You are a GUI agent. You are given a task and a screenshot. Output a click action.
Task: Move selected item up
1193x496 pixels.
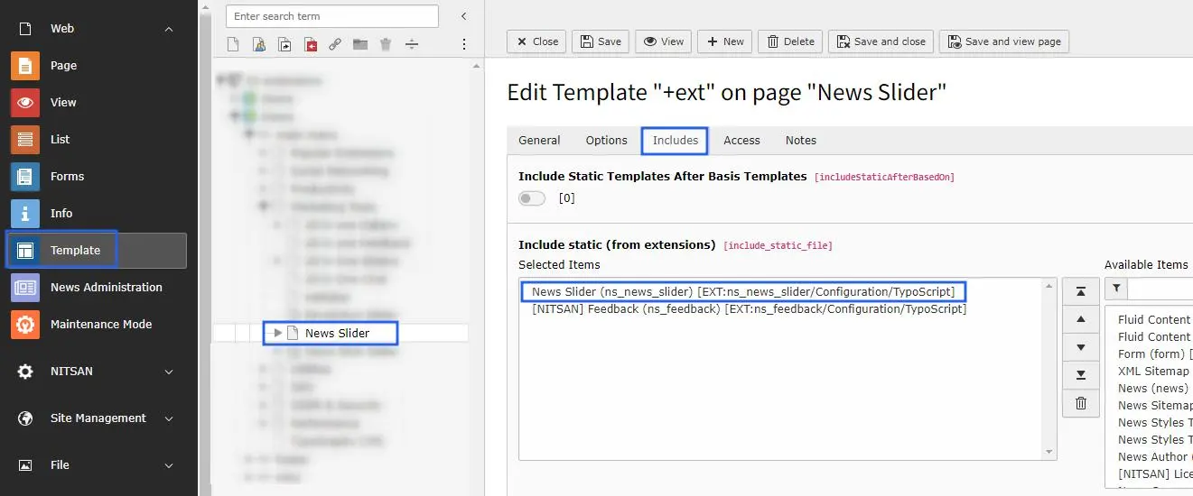tap(1081, 319)
